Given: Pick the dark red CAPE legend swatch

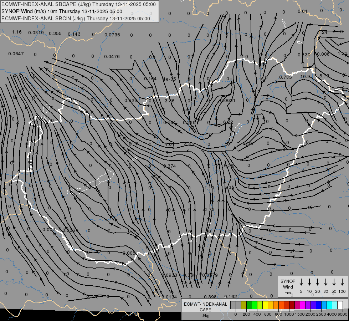Looking at the screenshot, I should (x=292, y=305).
